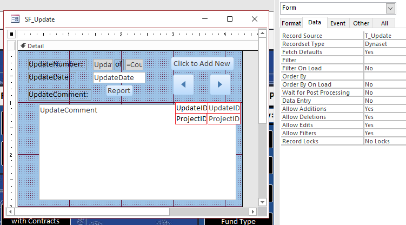Switch to the Other tab
The width and height of the screenshot is (406, 225).
[361, 23]
